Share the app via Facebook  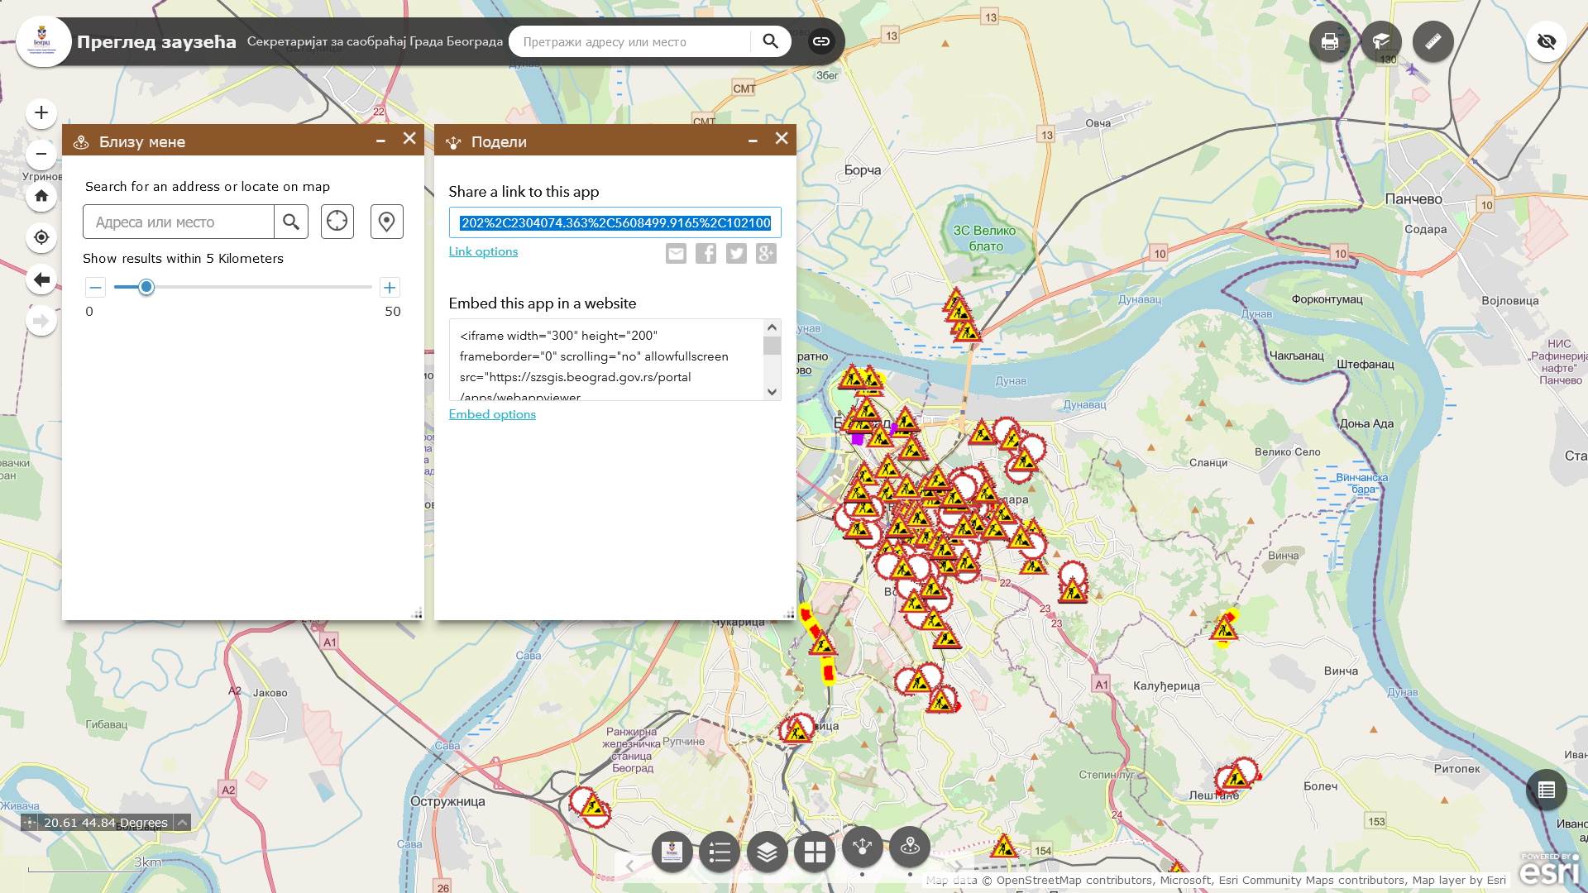coord(706,254)
